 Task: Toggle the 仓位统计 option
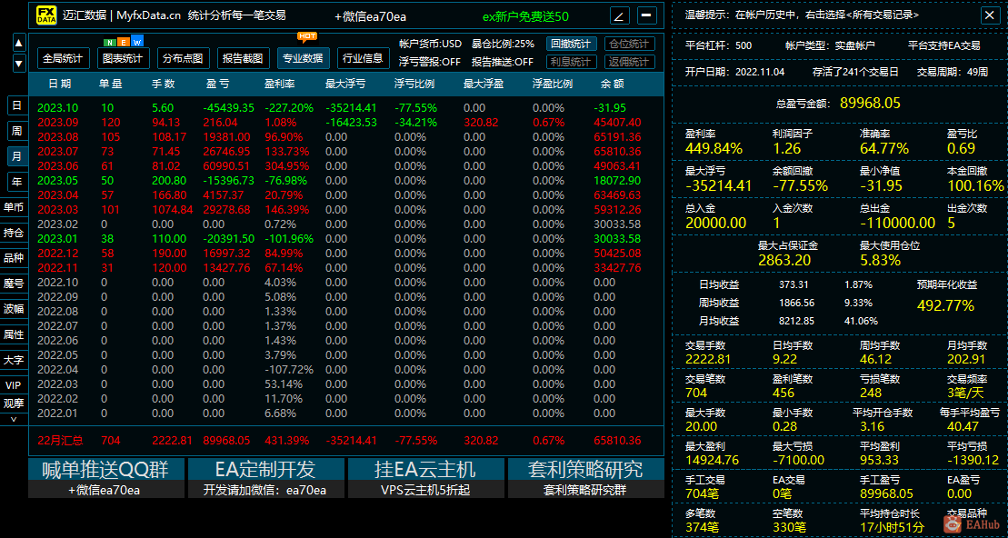point(629,44)
